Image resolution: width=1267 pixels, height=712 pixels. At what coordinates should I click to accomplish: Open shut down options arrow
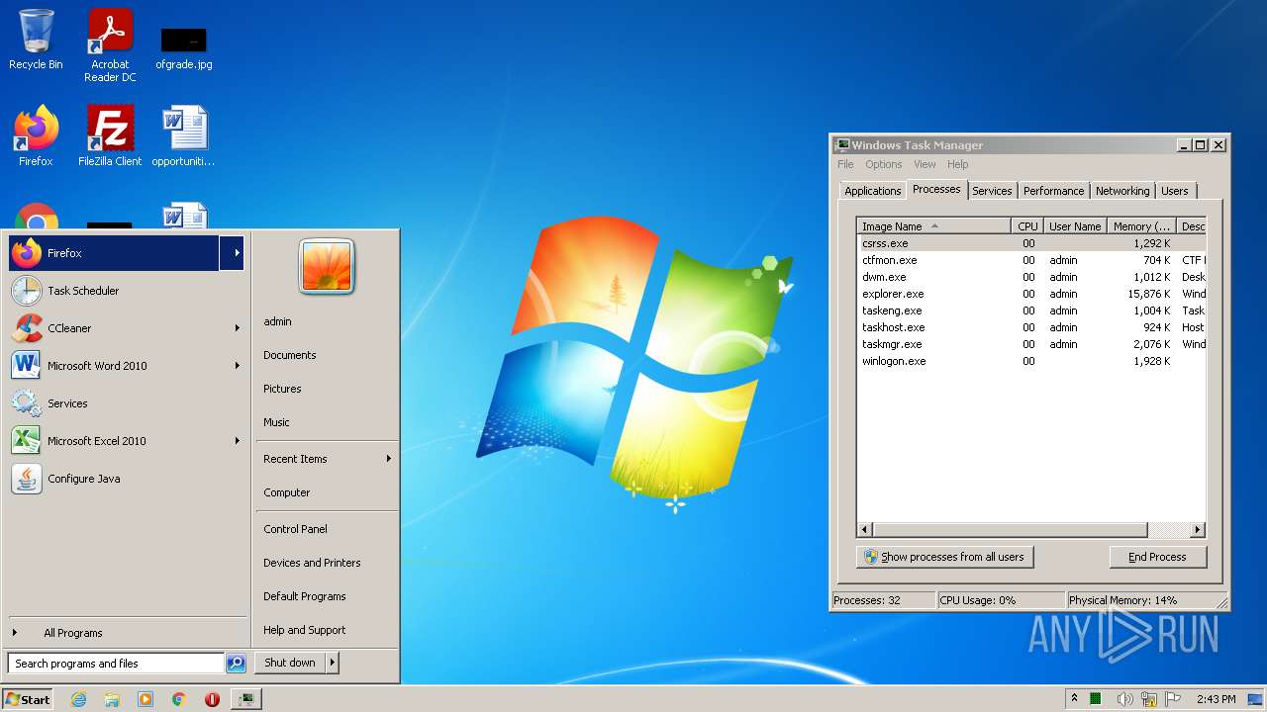click(333, 663)
